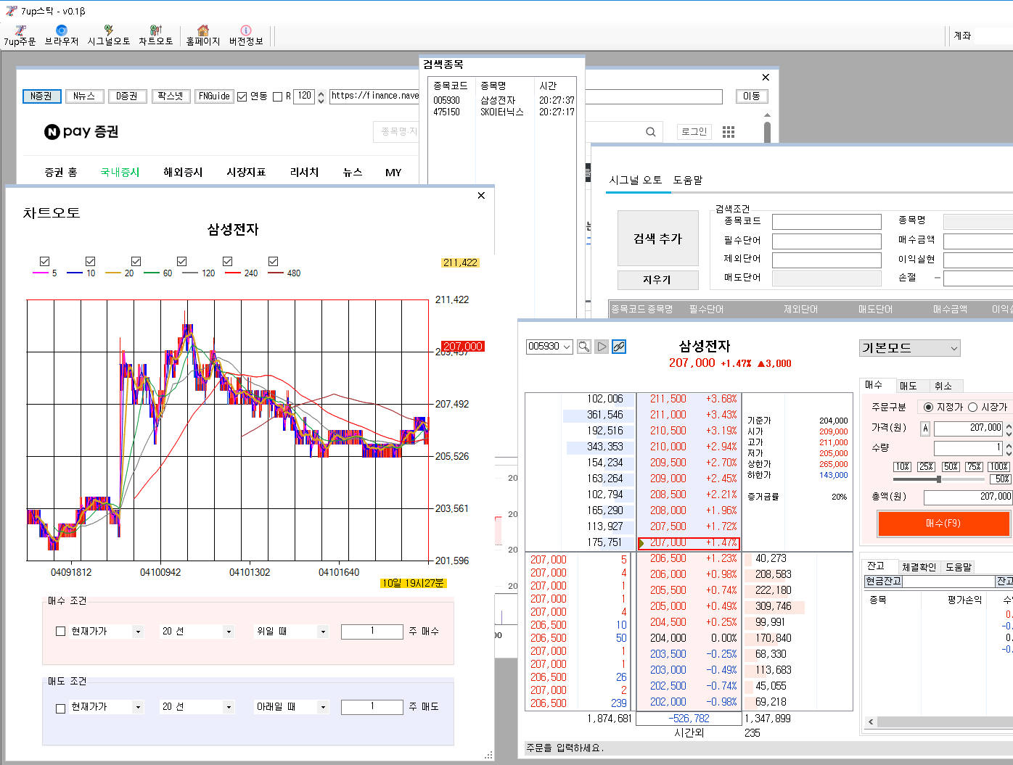Uncheck the 5 moving average line

click(x=45, y=261)
